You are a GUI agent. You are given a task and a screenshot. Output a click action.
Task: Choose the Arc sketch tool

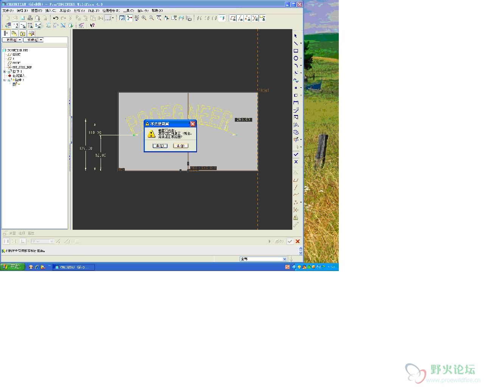pyautogui.click(x=296, y=65)
